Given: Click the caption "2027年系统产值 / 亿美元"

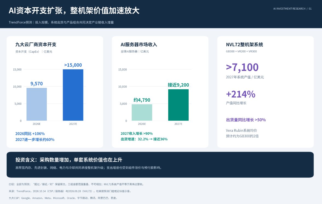Looking at the screenshot, I should pos(245,77).
